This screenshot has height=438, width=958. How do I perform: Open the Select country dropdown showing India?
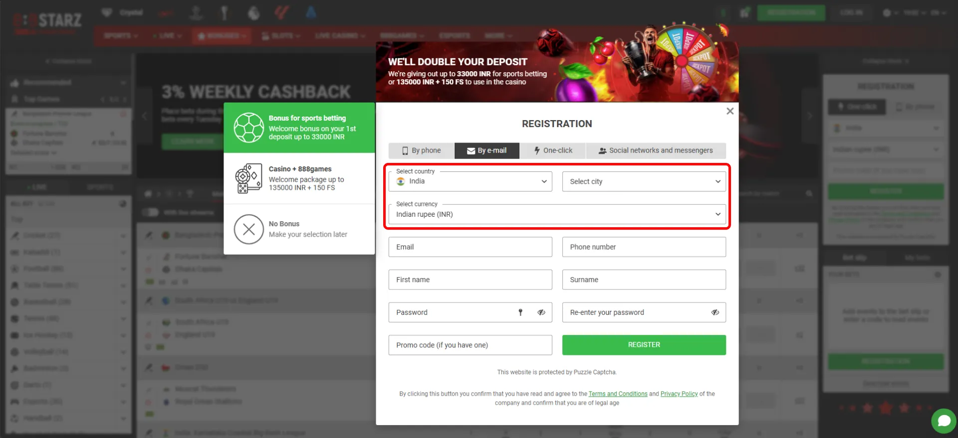[x=471, y=181]
